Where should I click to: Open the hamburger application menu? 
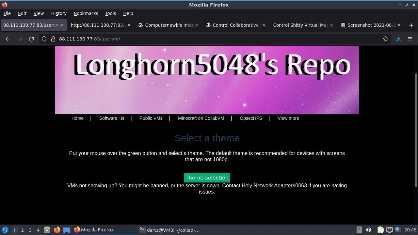(x=410, y=39)
